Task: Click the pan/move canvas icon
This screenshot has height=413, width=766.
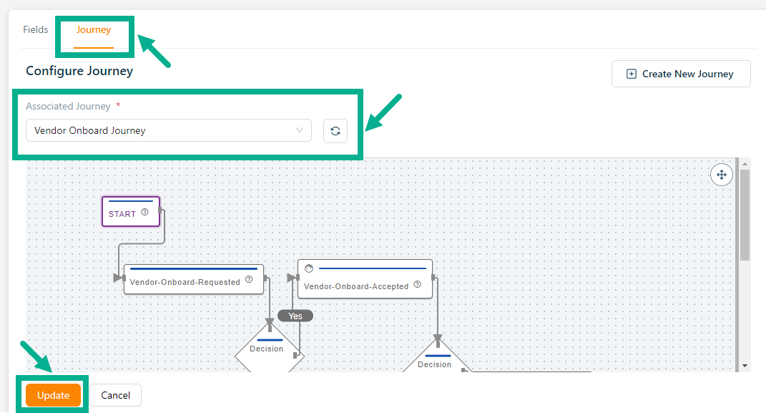Action: (721, 175)
